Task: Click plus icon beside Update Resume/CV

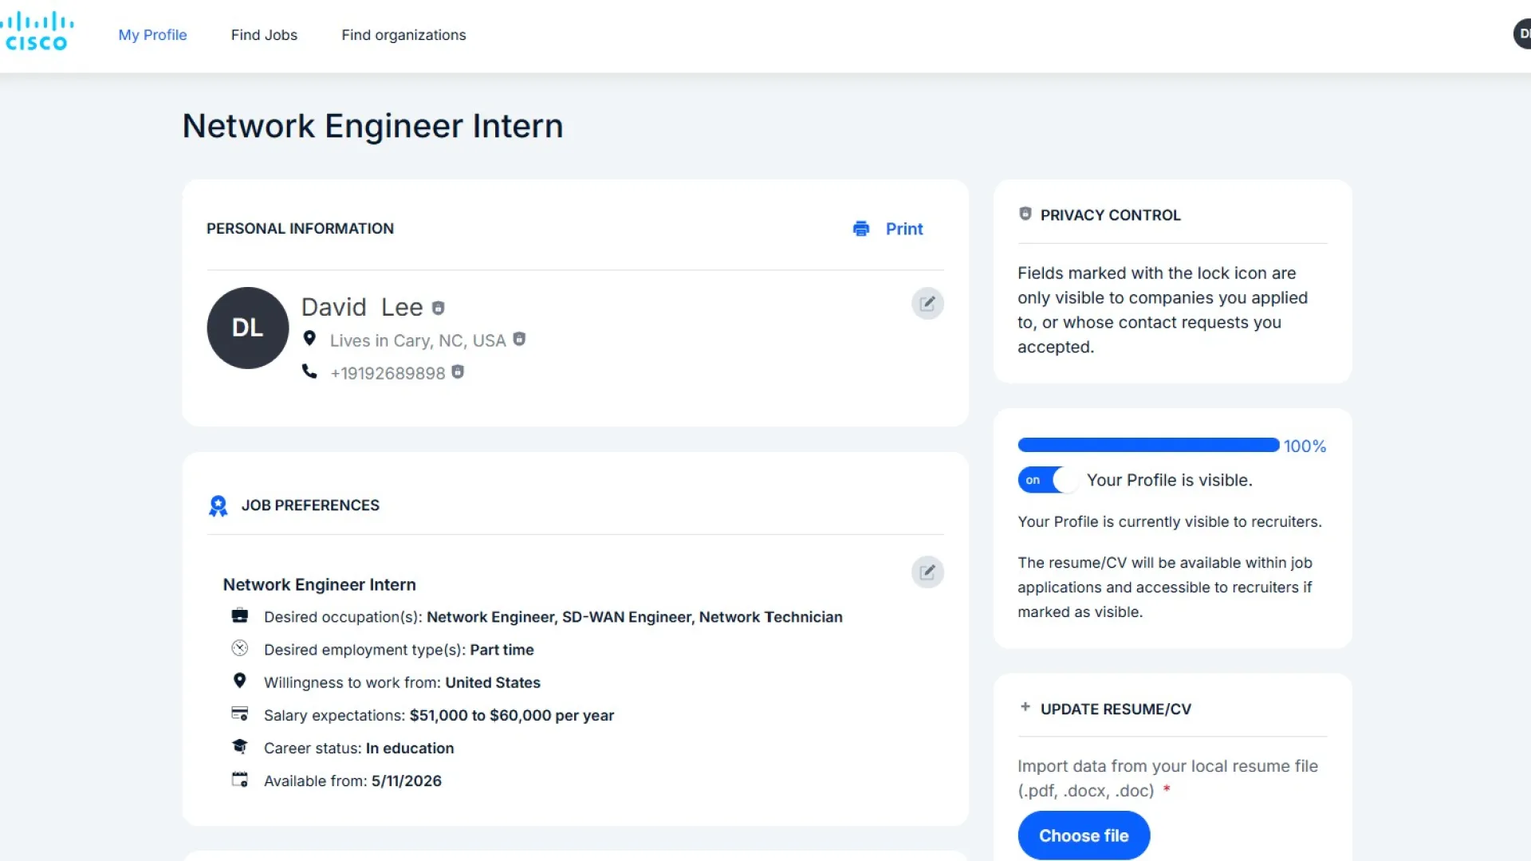Action: point(1025,707)
